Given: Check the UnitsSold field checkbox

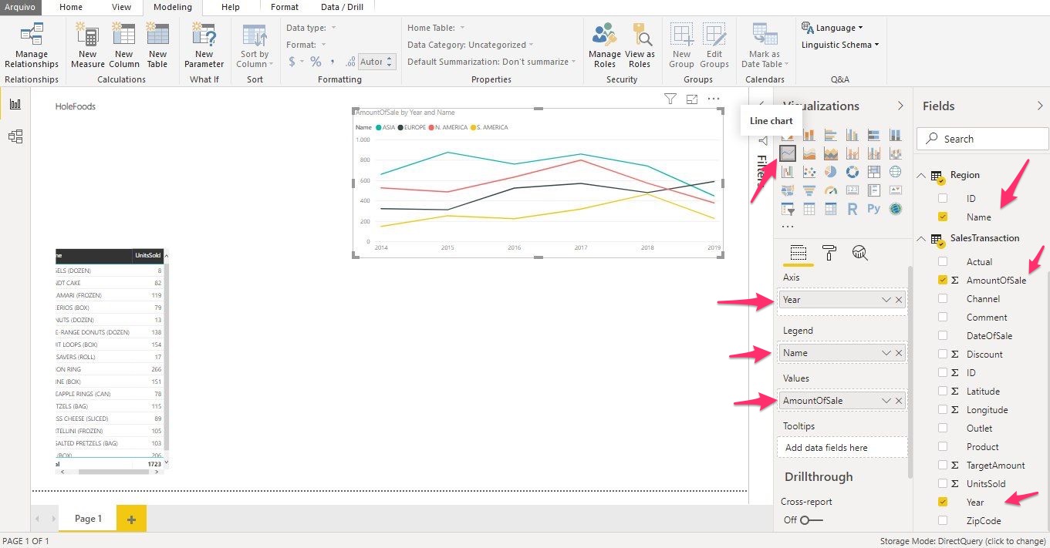Looking at the screenshot, I should tap(943, 484).
